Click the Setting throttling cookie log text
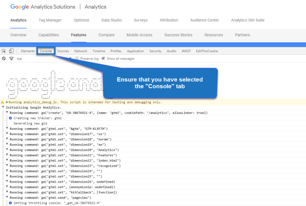 57,203
